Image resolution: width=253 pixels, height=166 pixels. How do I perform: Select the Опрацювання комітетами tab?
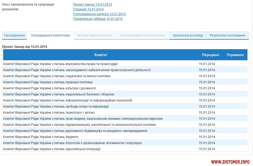click(x=50, y=35)
